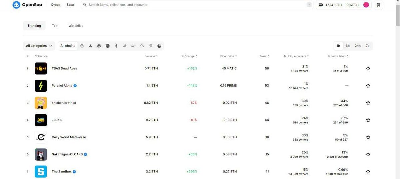Open Cozy World Metaverse link
The height and width of the screenshot is (179, 400).
(x=69, y=137)
